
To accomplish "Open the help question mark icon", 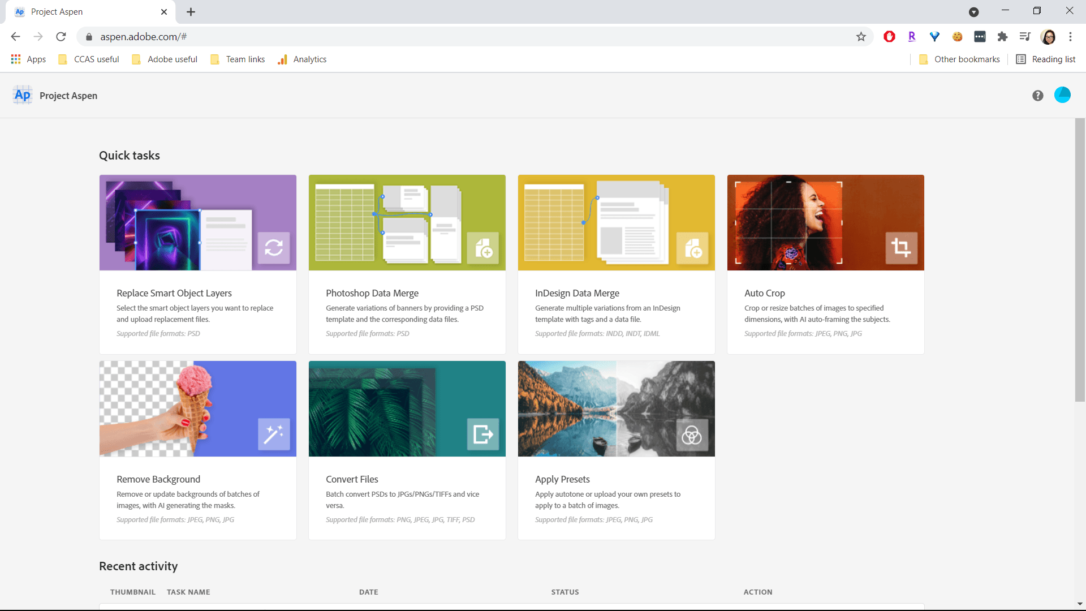I will coord(1038,95).
